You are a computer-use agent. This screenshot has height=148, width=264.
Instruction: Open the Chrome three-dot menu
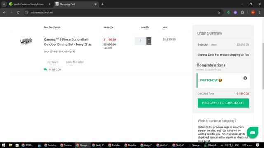point(260,12)
